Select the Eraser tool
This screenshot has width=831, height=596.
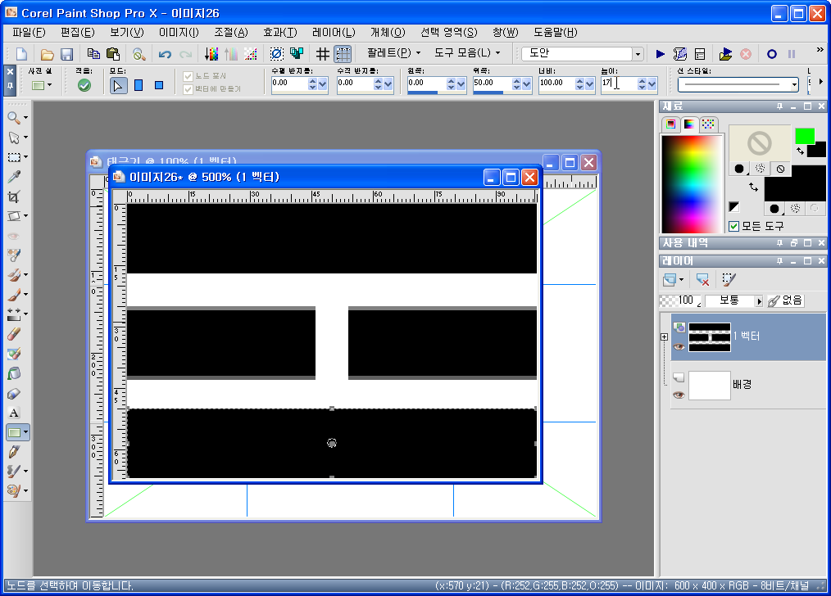[x=14, y=334]
